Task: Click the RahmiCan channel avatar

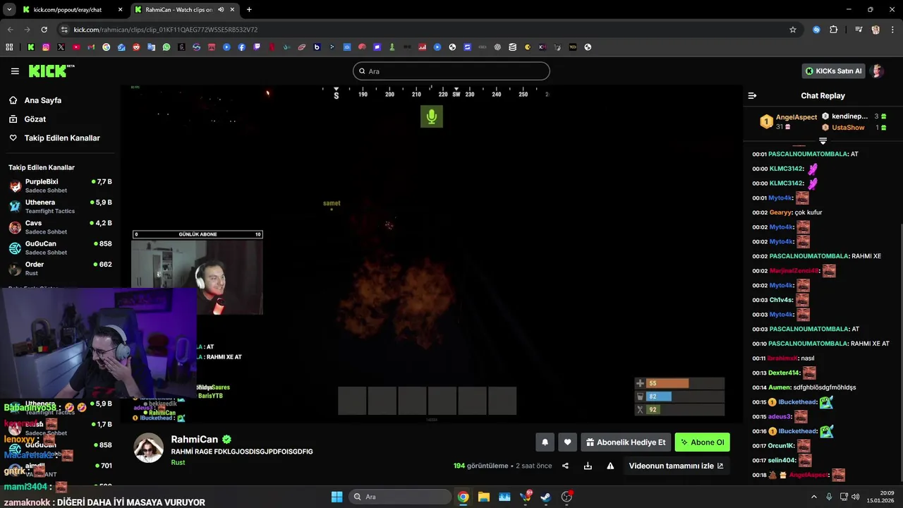Action: point(149,448)
